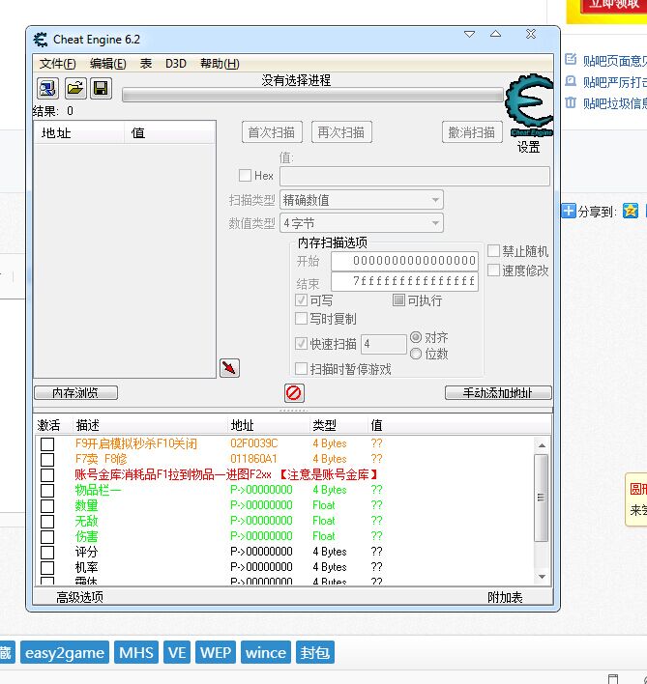This screenshot has height=684, width=647.
Task: Open the 编辑(E) menu
Action: coord(108,64)
